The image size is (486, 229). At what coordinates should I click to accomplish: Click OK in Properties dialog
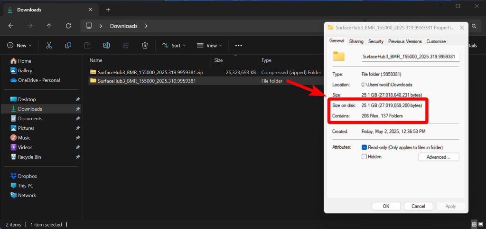(x=386, y=206)
